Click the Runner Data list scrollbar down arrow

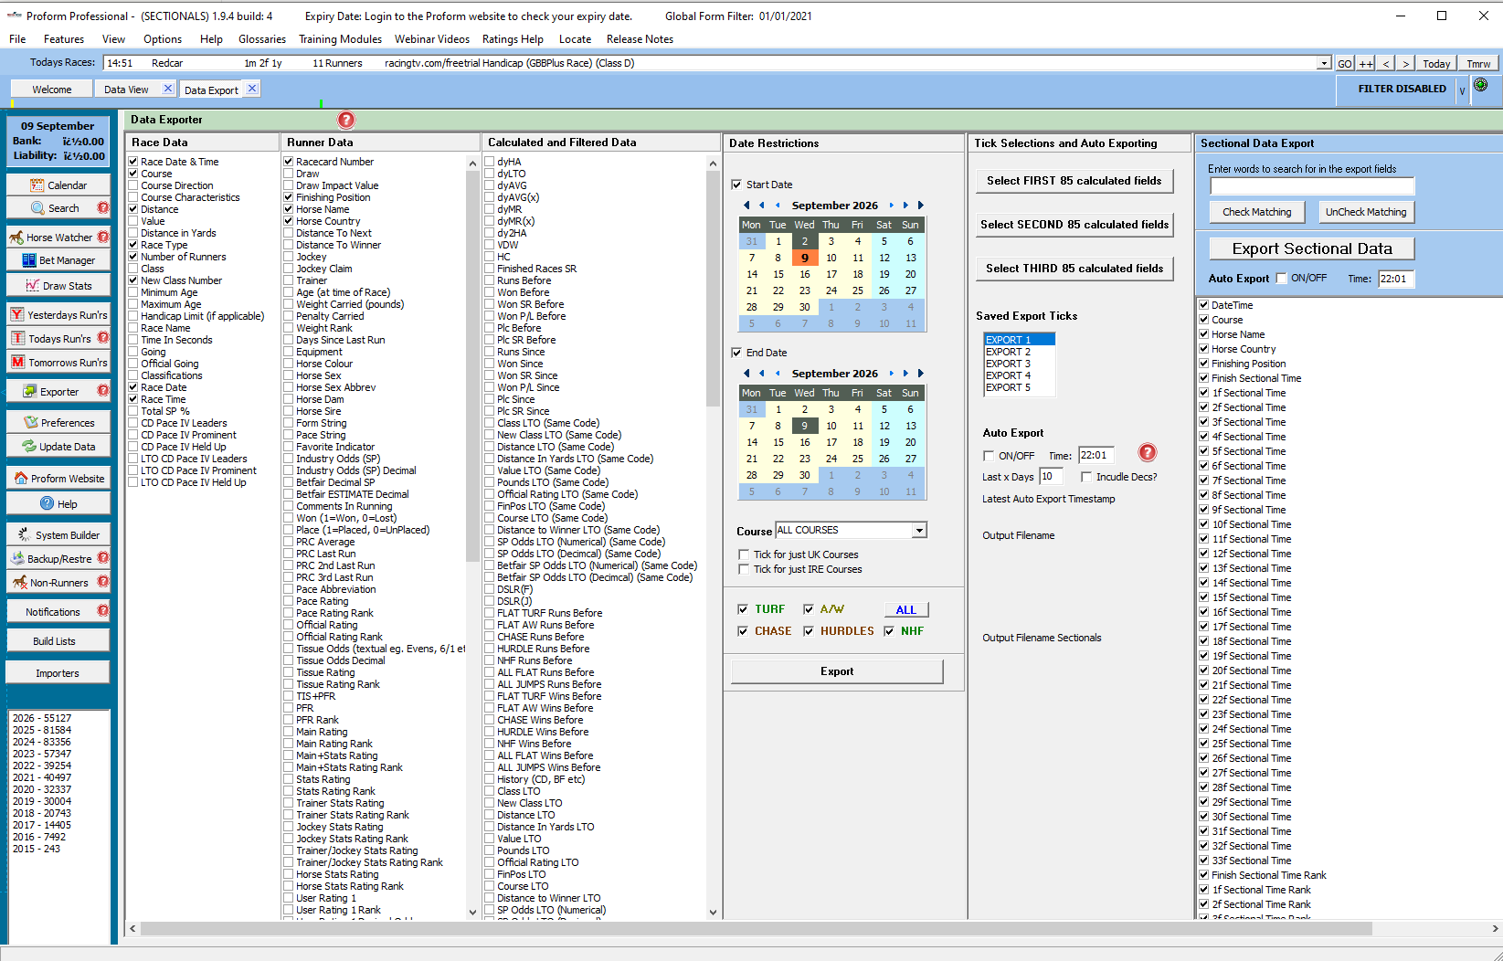point(472,912)
